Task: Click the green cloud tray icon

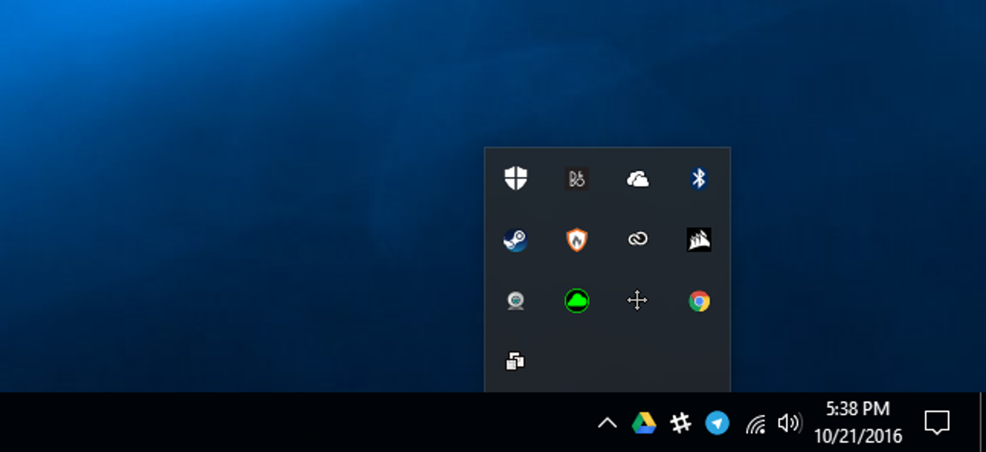Action: 576,300
